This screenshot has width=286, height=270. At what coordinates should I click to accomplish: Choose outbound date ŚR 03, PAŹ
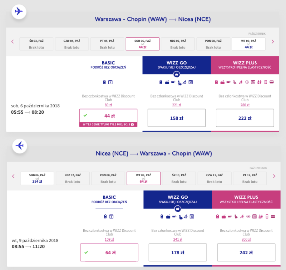pos(36,44)
